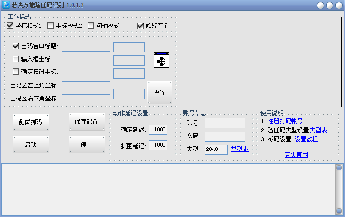This screenshot has width=345, height=217.
Task: Click the 工作模式 group label
Action: (x=19, y=17)
